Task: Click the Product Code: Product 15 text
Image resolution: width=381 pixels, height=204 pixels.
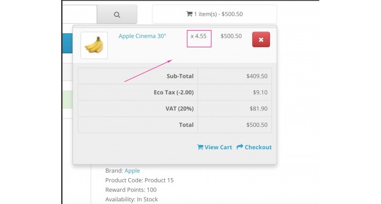Action: click(140, 180)
